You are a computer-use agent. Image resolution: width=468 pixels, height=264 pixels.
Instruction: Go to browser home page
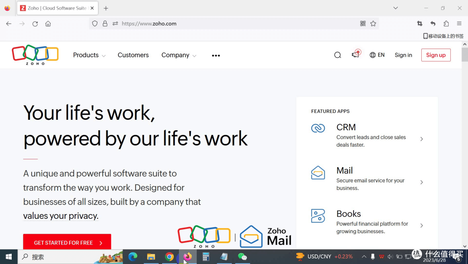(x=48, y=23)
